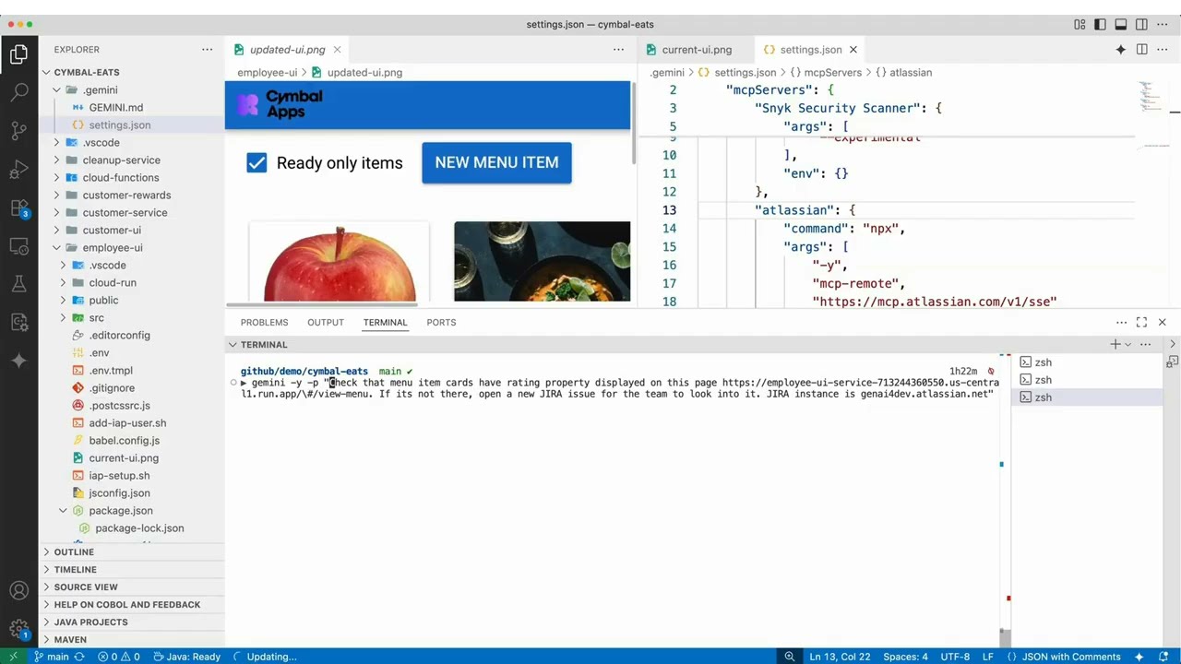This screenshot has width=1181, height=664.
Task: Select the updated-ui.png editor tab
Action: [x=287, y=50]
